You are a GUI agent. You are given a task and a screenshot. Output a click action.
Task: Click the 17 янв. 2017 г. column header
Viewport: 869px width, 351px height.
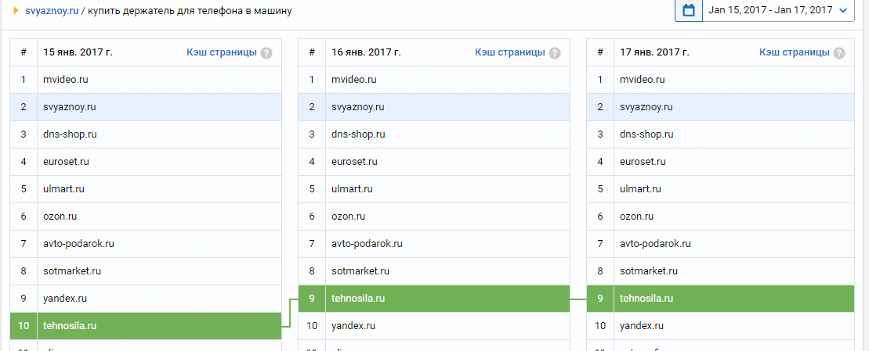click(x=654, y=52)
